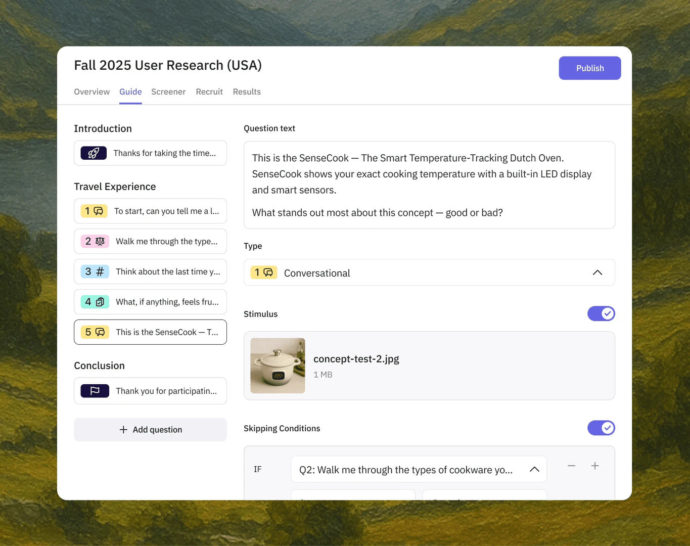Switch to the Screener tab
The width and height of the screenshot is (690, 546).
[168, 92]
